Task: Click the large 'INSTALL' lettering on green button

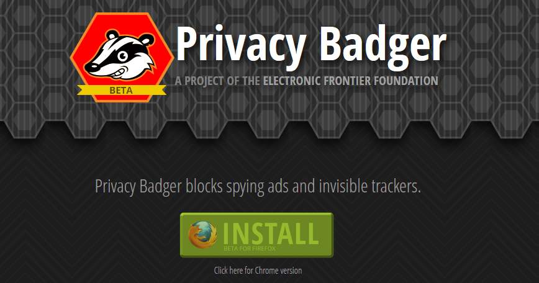Action: click(271, 233)
